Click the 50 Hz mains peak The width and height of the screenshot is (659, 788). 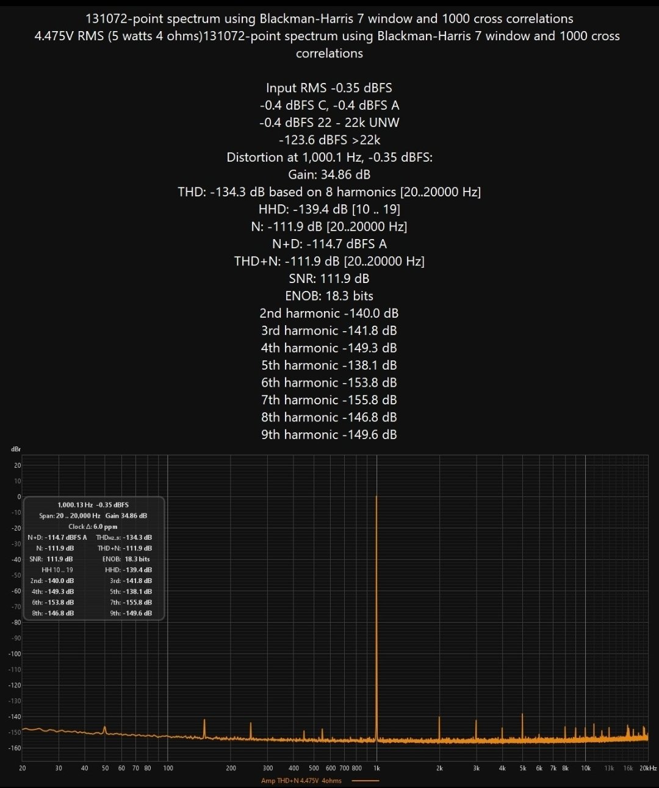pyautogui.click(x=105, y=729)
